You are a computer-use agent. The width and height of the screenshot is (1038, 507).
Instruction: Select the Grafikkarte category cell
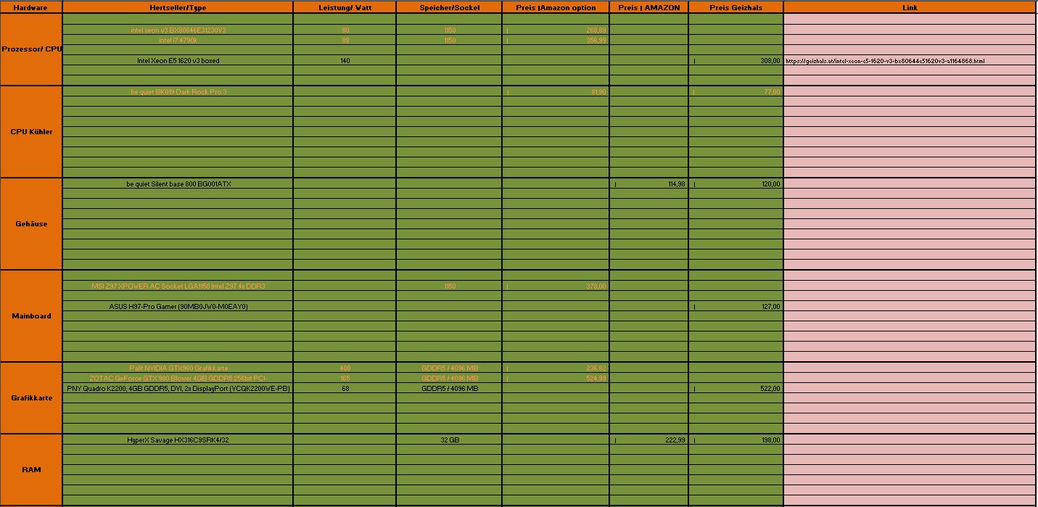pyautogui.click(x=31, y=398)
